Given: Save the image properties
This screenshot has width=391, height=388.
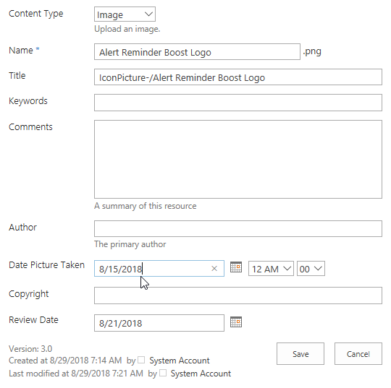Looking at the screenshot, I should (x=300, y=353).
